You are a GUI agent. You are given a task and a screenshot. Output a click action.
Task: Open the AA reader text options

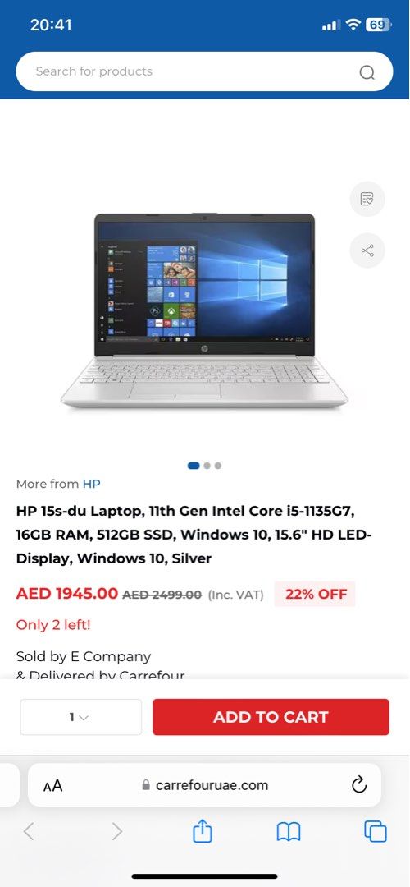pos(53,786)
